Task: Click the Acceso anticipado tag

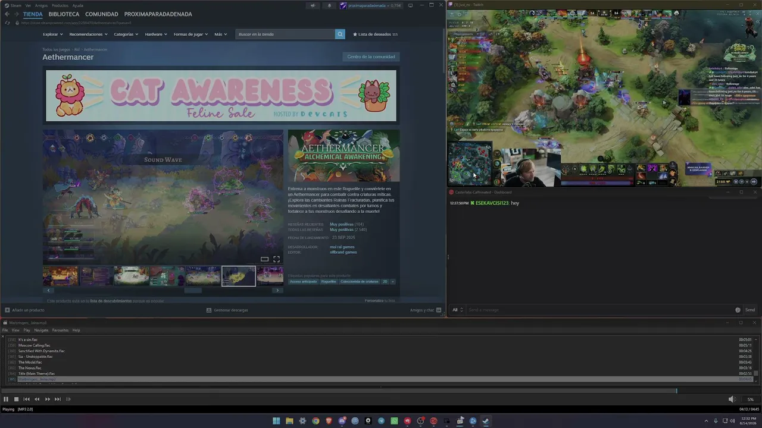Action: (304, 281)
